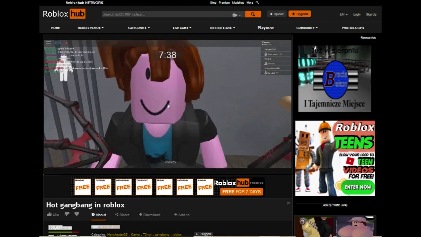Click the Robloxhub NETWORK label

85,3
